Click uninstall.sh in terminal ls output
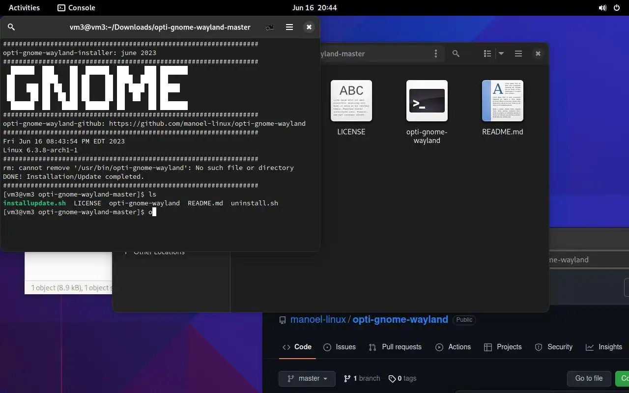 click(x=255, y=203)
